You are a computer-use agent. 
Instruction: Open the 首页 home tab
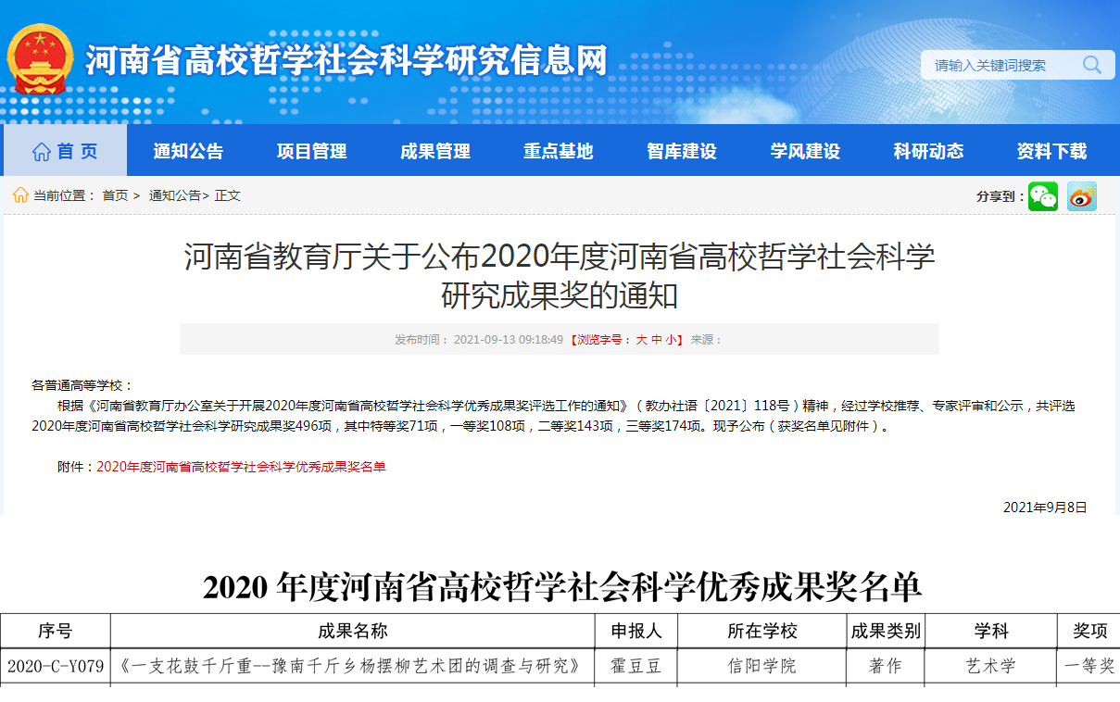point(65,151)
